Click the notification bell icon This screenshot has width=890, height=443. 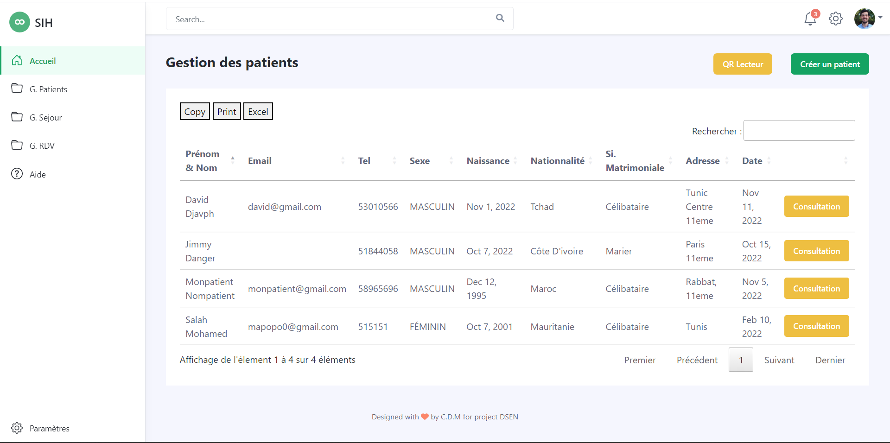point(810,19)
